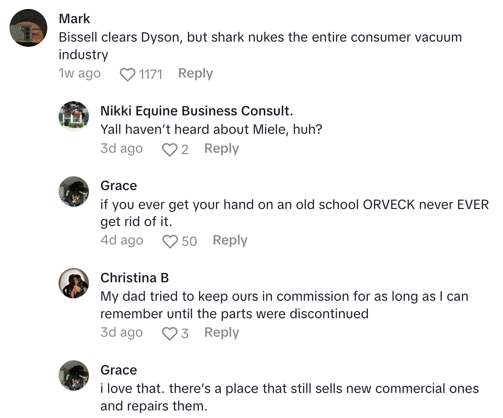Image resolution: width=503 pixels, height=418 pixels.
Task: Reply to Mark's Bissell comment
Action: (x=195, y=73)
